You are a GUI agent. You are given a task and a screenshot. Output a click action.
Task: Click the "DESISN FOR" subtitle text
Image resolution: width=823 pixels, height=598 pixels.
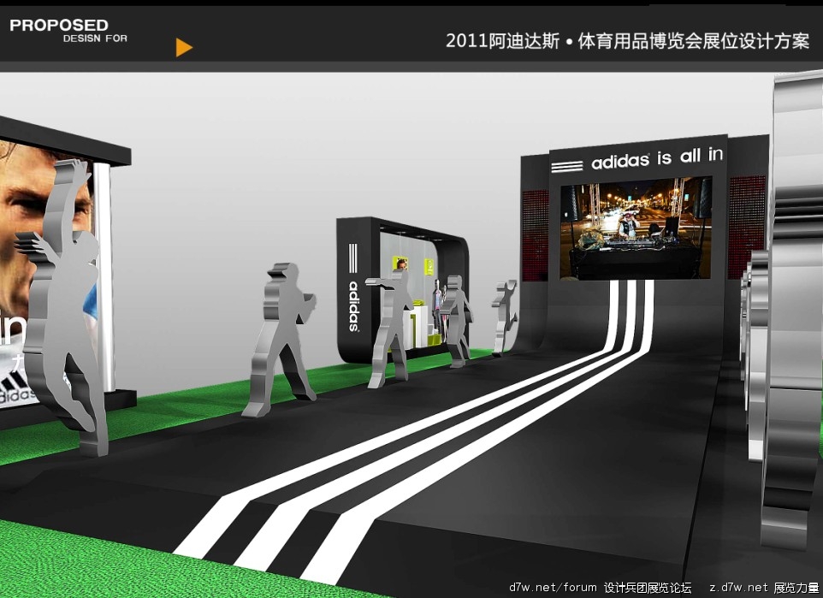point(95,38)
